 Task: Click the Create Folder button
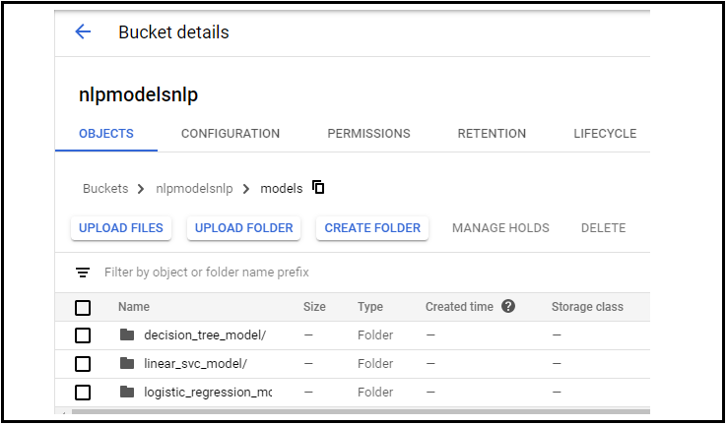pyautogui.click(x=372, y=227)
